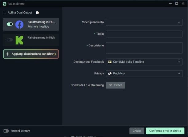Screen dimensions: 188x137
Task: Maximize the Vai in diretta window
Action: coord(177,4)
